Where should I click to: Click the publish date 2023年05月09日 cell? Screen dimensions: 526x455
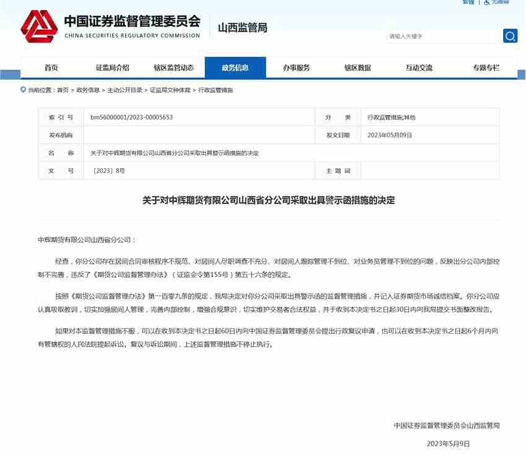pyautogui.click(x=389, y=135)
